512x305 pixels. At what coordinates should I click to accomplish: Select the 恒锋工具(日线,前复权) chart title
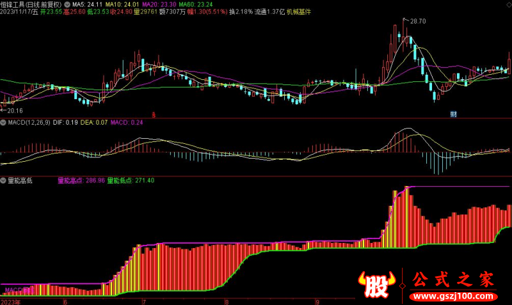pos(31,4)
